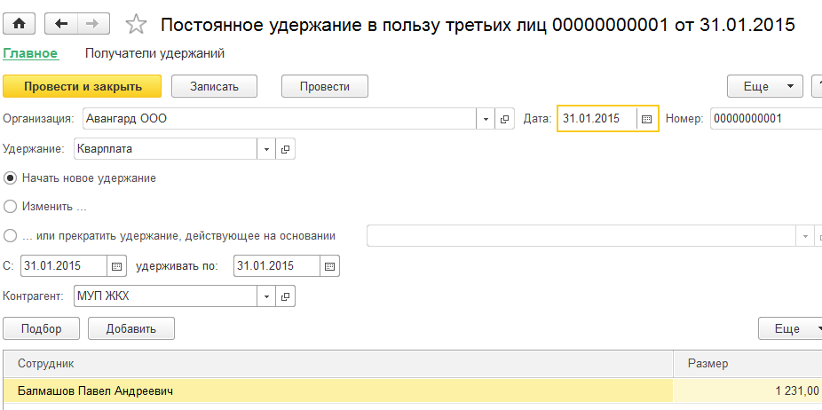Open calendar for start date 'С'

(117, 265)
